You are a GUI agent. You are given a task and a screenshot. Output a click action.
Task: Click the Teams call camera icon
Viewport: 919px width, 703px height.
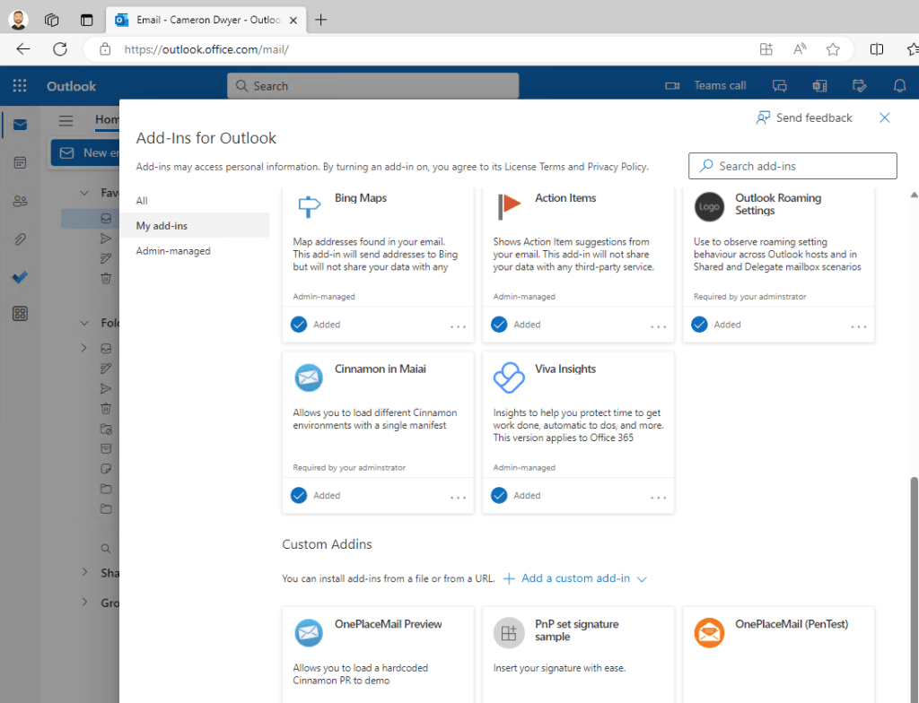pos(671,86)
